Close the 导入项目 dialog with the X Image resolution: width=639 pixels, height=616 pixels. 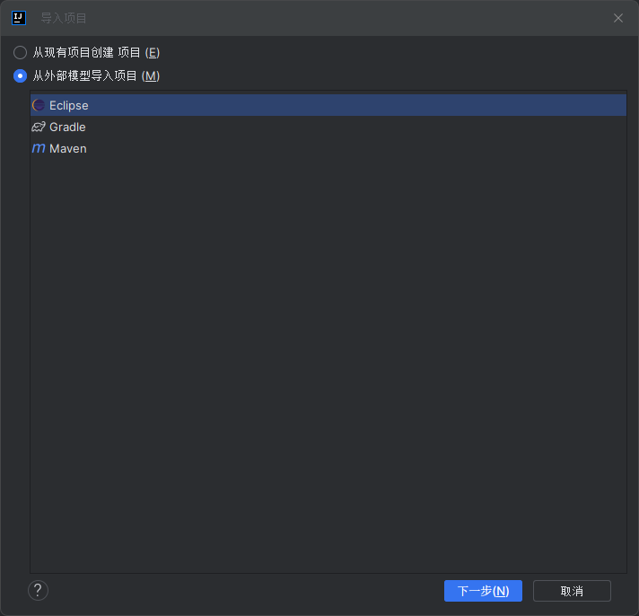tap(618, 18)
